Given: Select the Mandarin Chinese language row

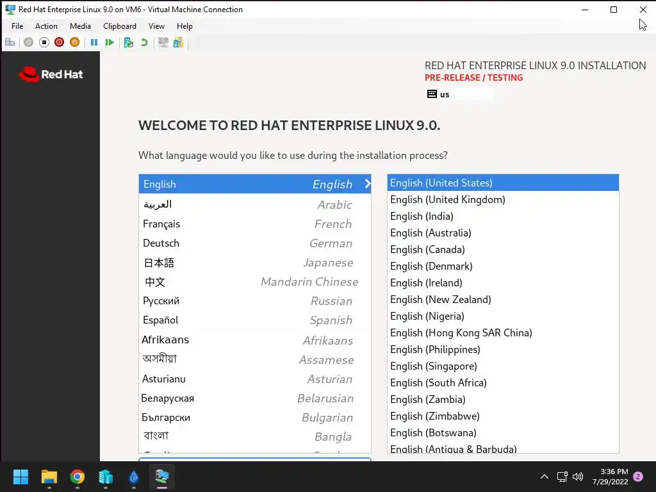Looking at the screenshot, I should point(255,282).
